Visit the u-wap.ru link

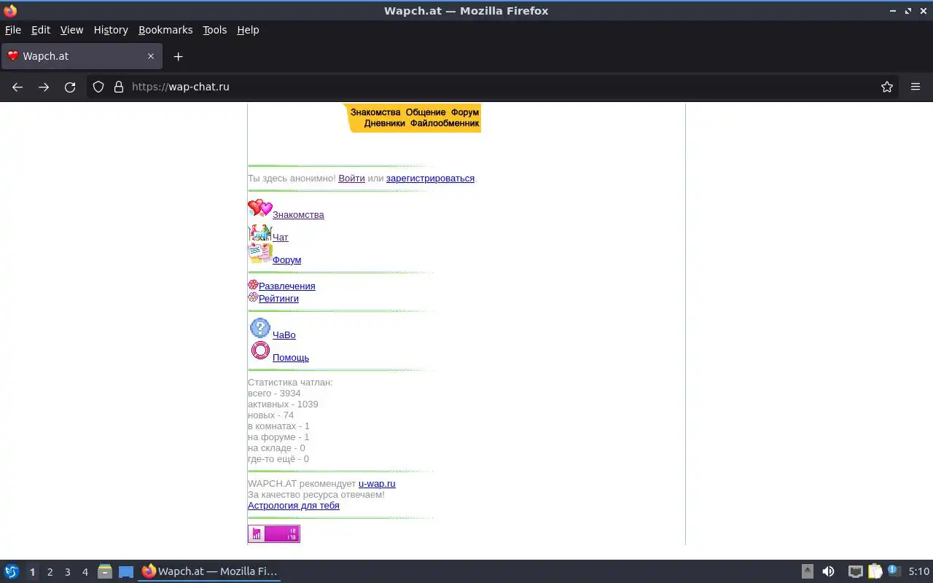click(377, 483)
